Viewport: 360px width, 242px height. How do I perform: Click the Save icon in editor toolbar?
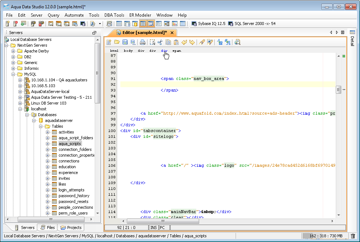125,42
